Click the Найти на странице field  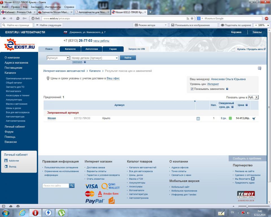coord(17,25)
